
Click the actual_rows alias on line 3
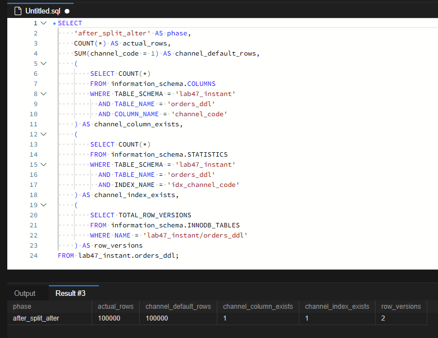(x=145, y=43)
